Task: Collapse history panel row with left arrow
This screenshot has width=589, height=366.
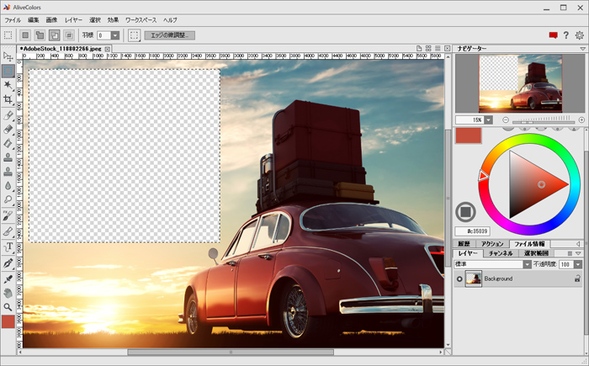Action: pyautogui.click(x=578, y=244)
